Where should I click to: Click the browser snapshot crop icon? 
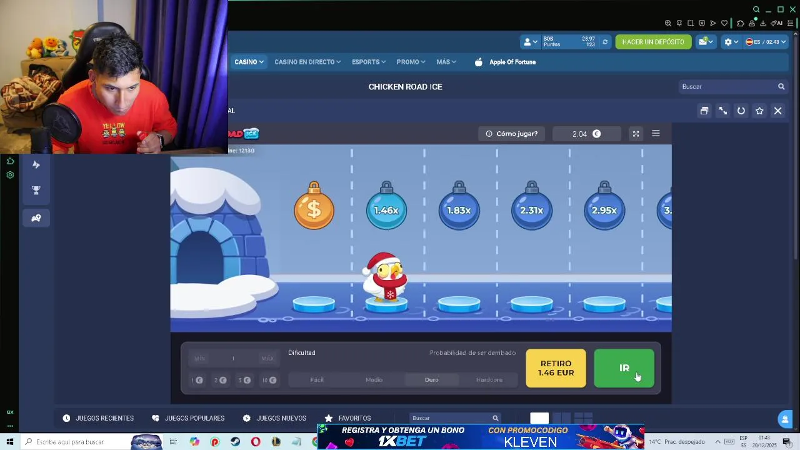691,23
